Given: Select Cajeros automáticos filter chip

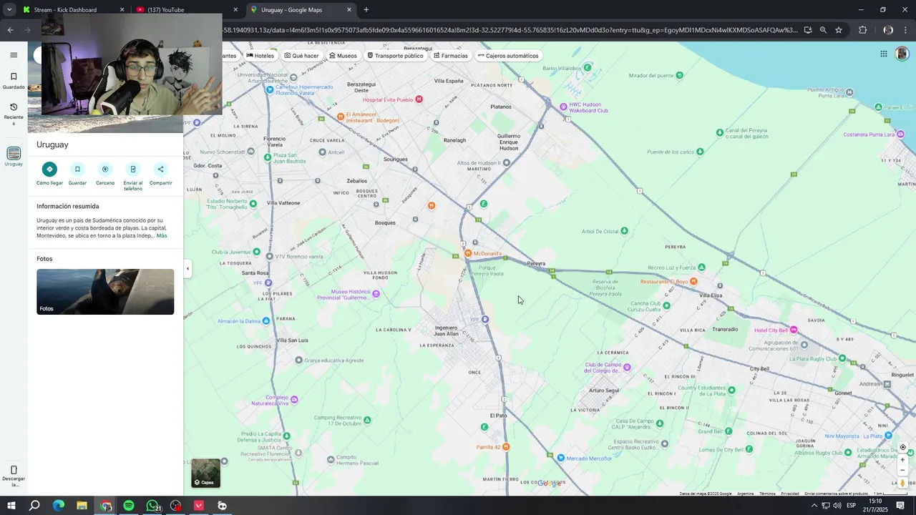Looking at the screenshot, I should 508,56.
